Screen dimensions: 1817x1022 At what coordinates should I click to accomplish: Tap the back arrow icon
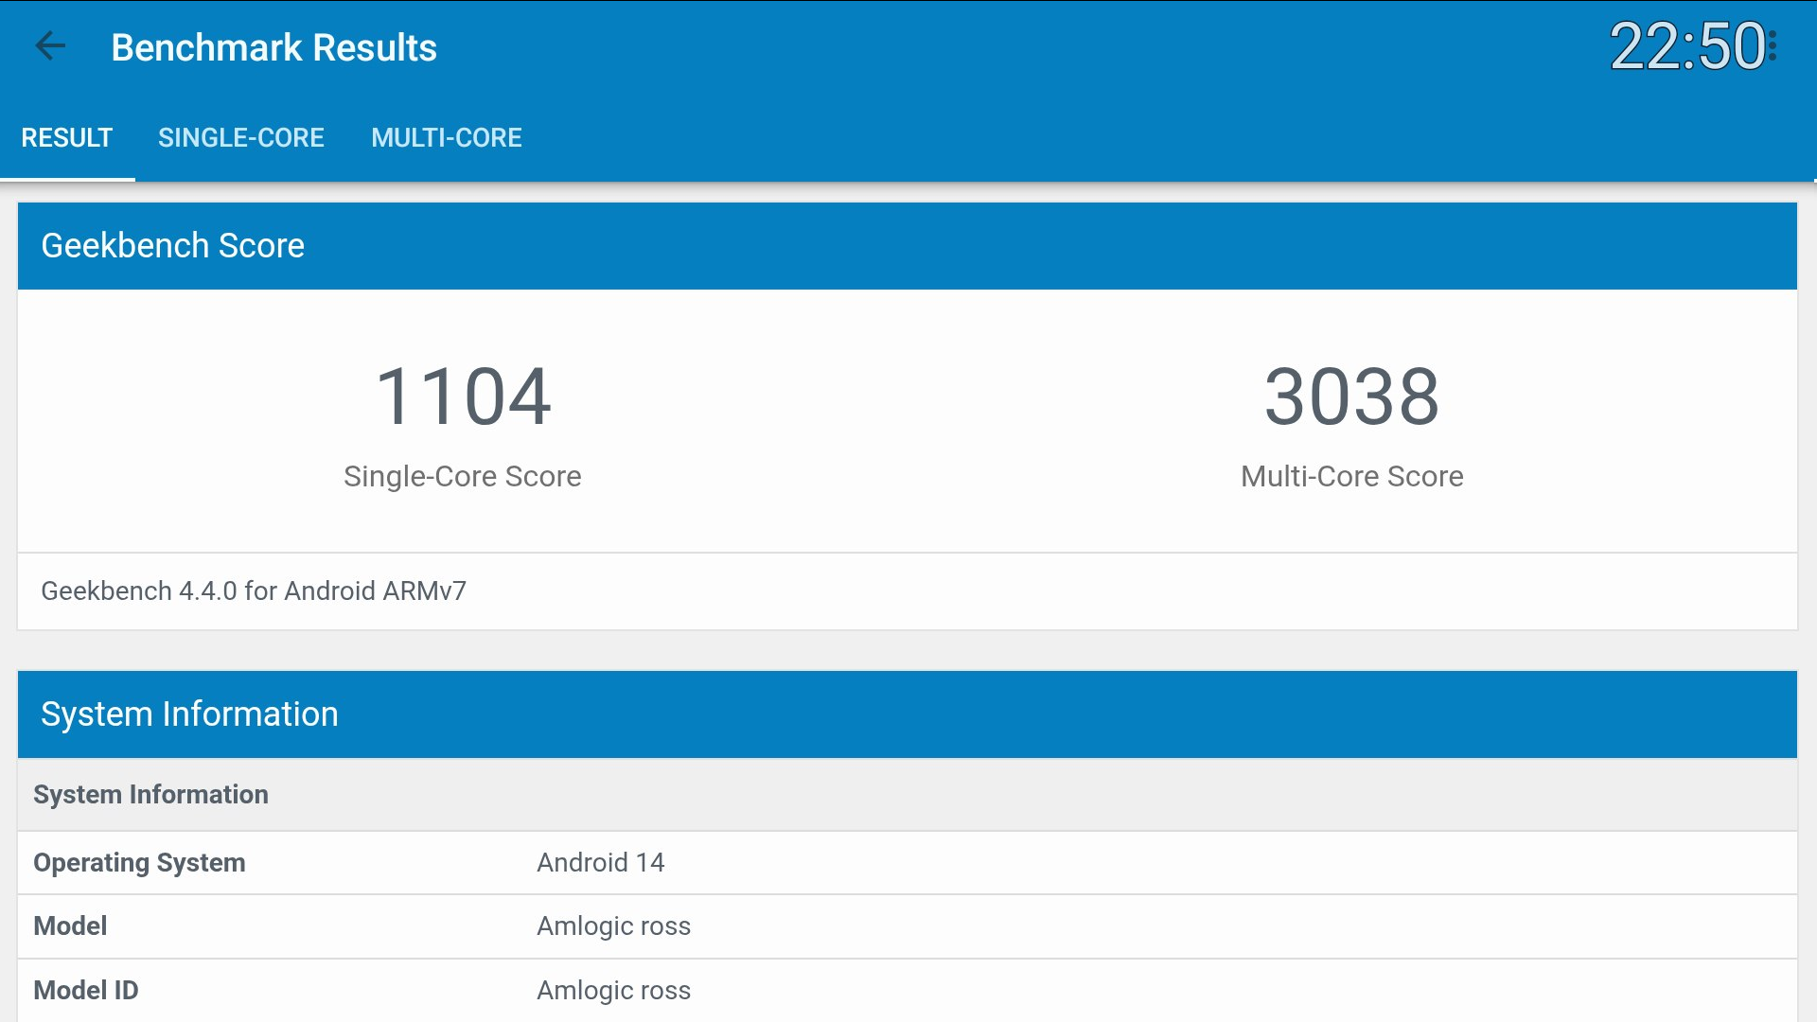(x=50, y=46)
